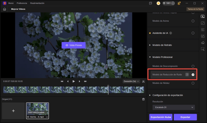Screen dimensions: 207x123
Task: Step back one frame
Action: coord(68,81)
